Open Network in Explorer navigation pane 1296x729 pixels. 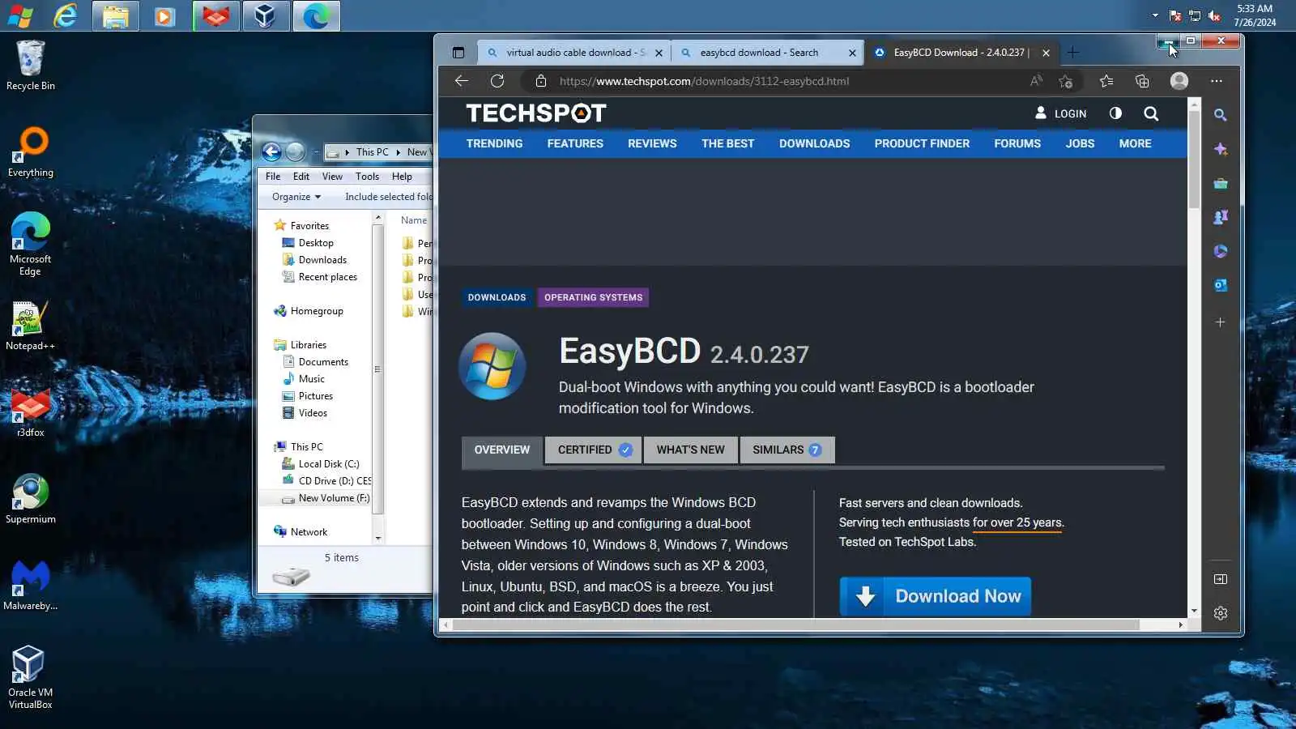301,532
